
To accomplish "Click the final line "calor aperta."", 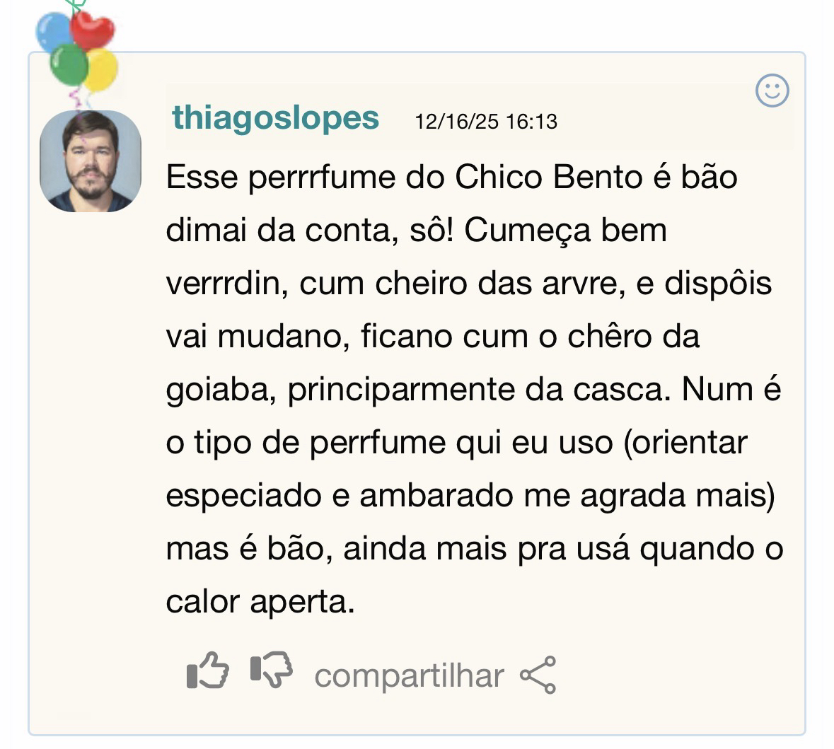I will pos(260,602).
